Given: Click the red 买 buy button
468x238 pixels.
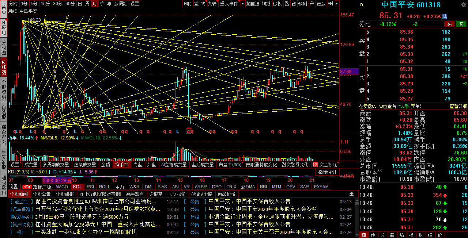Looking at the screenshot, I should 449,24.
